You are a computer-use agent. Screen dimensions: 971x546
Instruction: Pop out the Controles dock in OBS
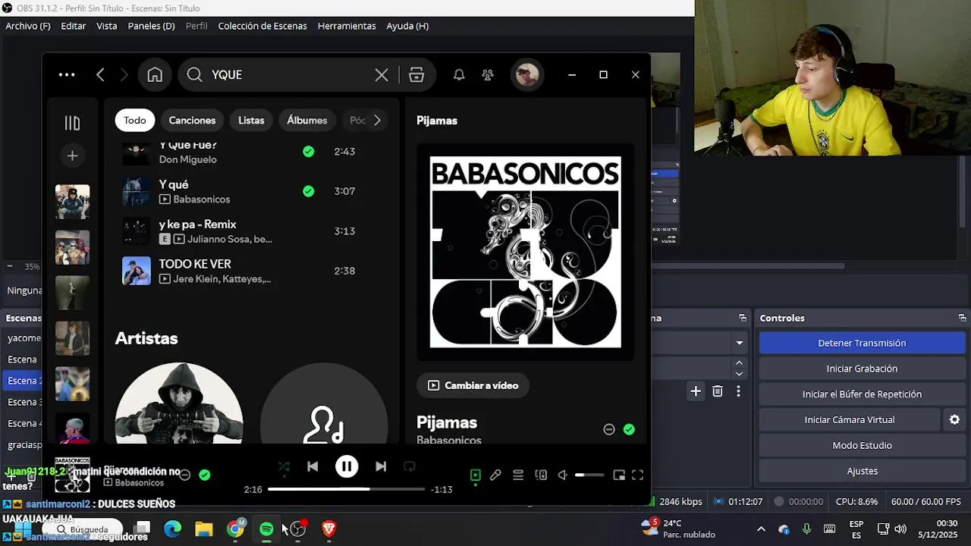click(x=962, y=318)
